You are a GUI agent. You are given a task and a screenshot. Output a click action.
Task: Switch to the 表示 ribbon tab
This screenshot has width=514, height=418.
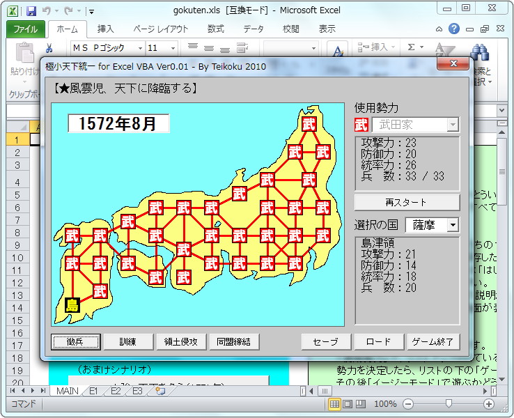click(x=327, y=29)
